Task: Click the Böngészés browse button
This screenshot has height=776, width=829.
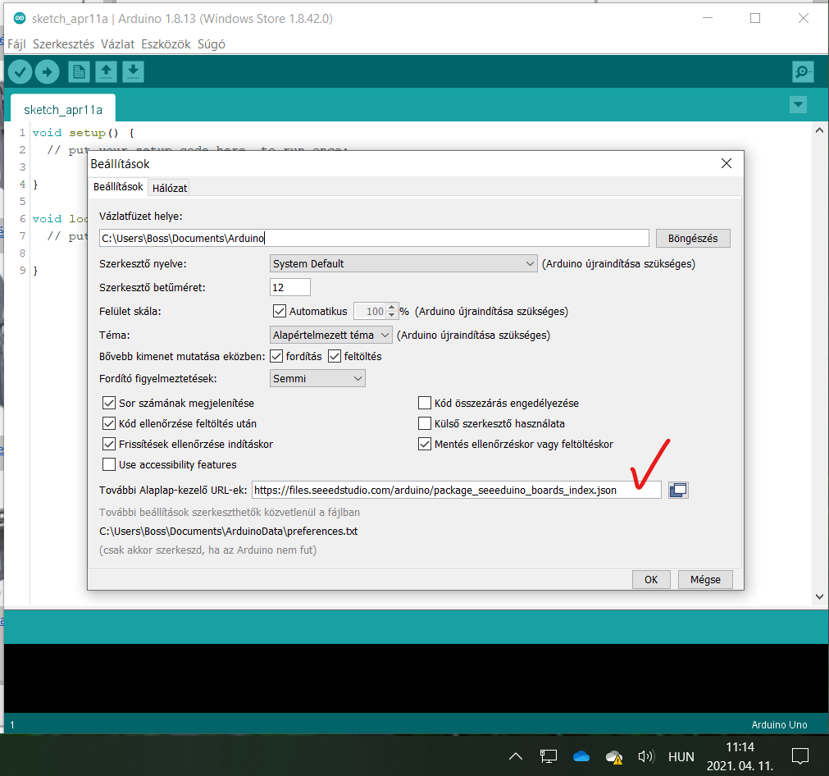Action: click(693, 238)
